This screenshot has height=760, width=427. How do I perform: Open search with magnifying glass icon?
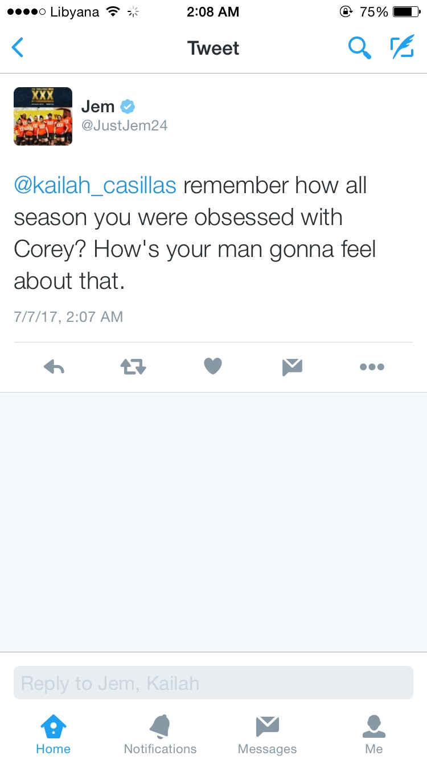(359, 48)
